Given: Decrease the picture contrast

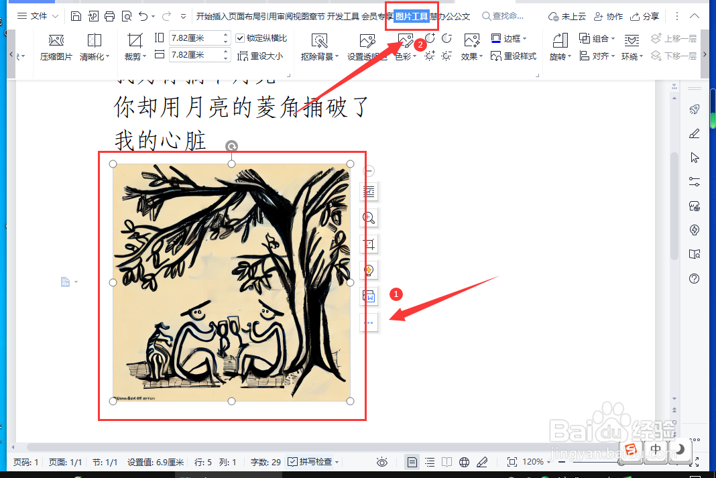Looking at the screenshot, I should click(x=446, y=38).
